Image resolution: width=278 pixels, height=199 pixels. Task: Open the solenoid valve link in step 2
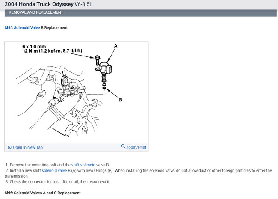(x=54, y=171)
